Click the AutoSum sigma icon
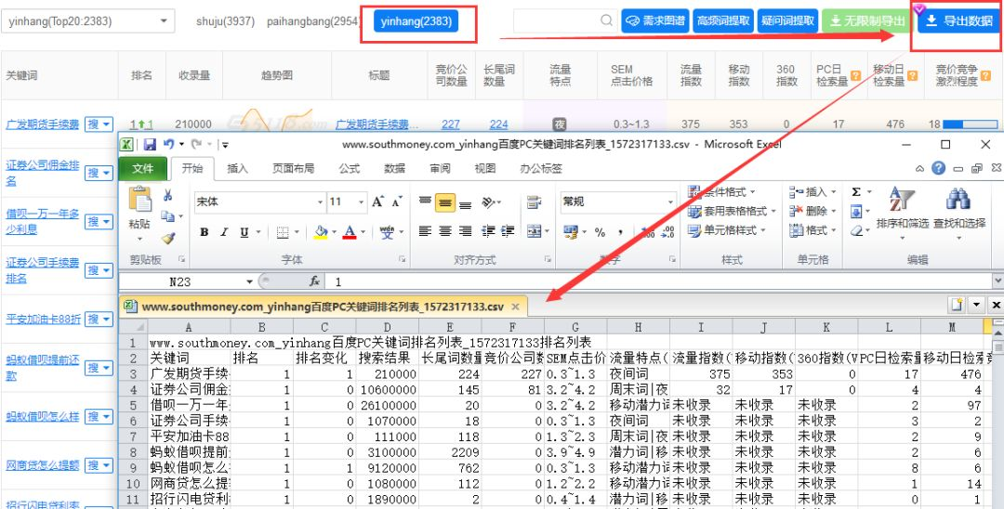The height and width of the screenshot is (509, 1004). 856,192
